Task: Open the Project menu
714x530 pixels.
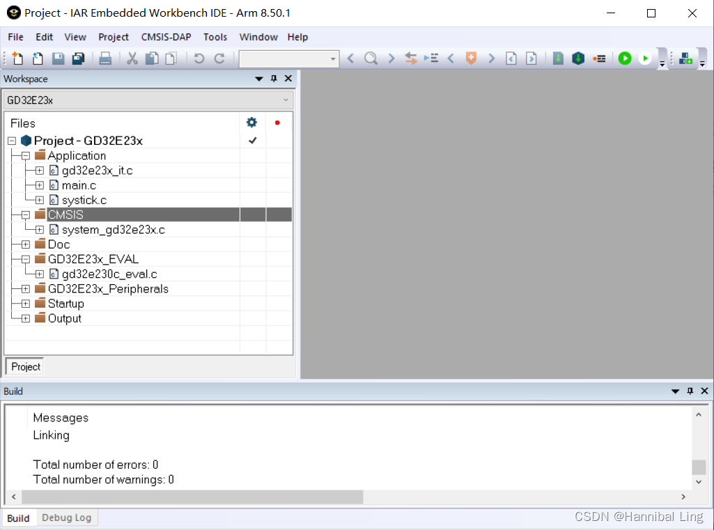Action: [x=114, y=37]
